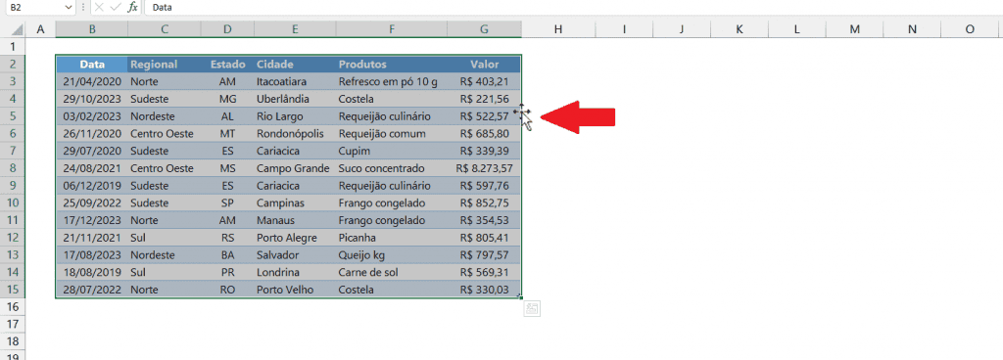Select column A header

[x=40, y=28]
